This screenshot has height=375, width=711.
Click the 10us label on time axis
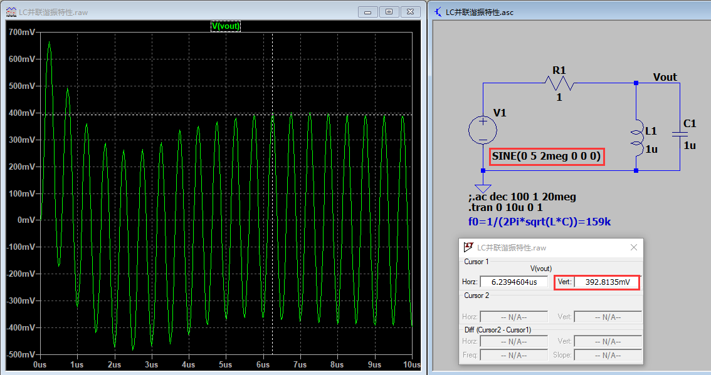pyautogui.click(x=412, y=364)
